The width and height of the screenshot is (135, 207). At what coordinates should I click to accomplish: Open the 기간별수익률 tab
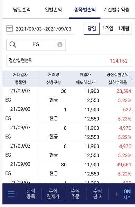coord(116,10)
